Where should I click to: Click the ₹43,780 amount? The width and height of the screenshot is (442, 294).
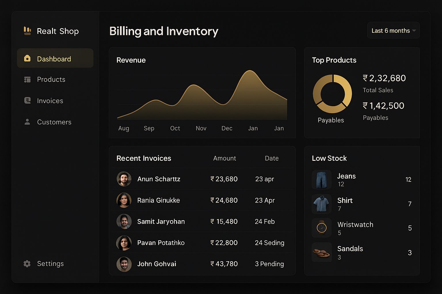[224, 264]
